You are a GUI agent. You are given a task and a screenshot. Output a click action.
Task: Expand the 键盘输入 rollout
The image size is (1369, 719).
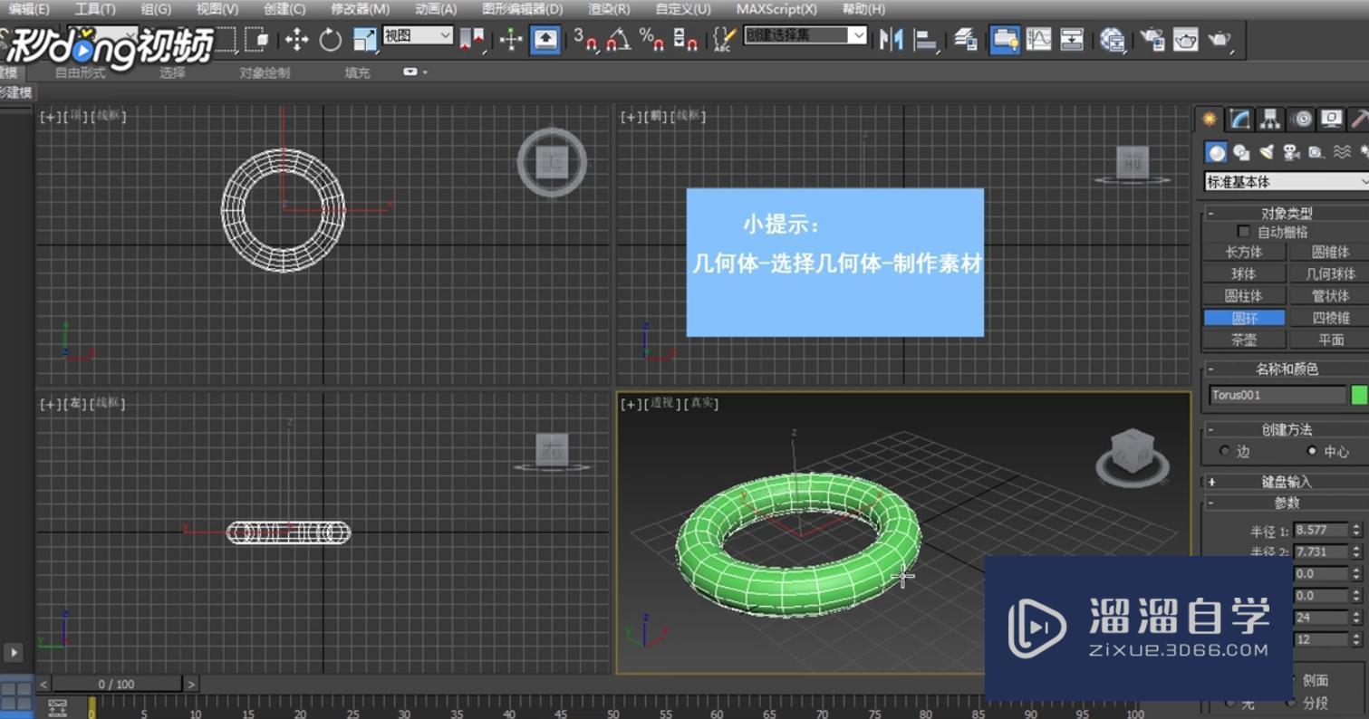(x=1287, y=482)
